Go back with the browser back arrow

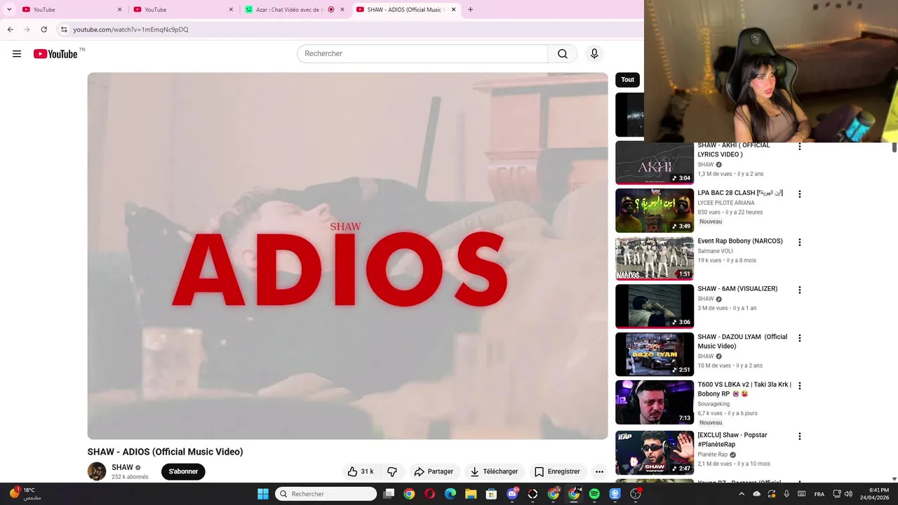tap(10, 29)
